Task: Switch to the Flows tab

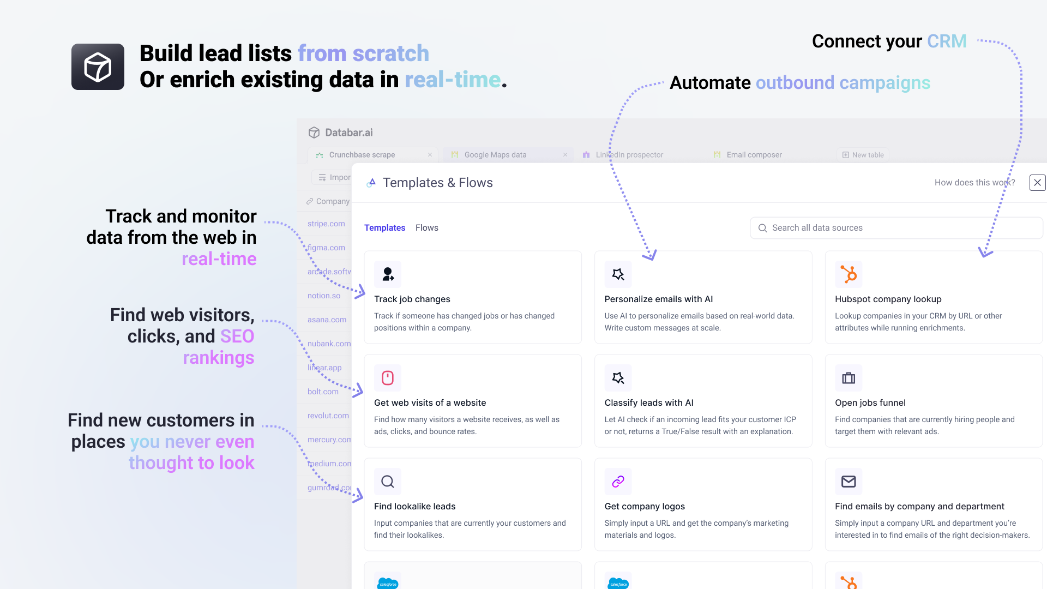Action: coord(426,227)
